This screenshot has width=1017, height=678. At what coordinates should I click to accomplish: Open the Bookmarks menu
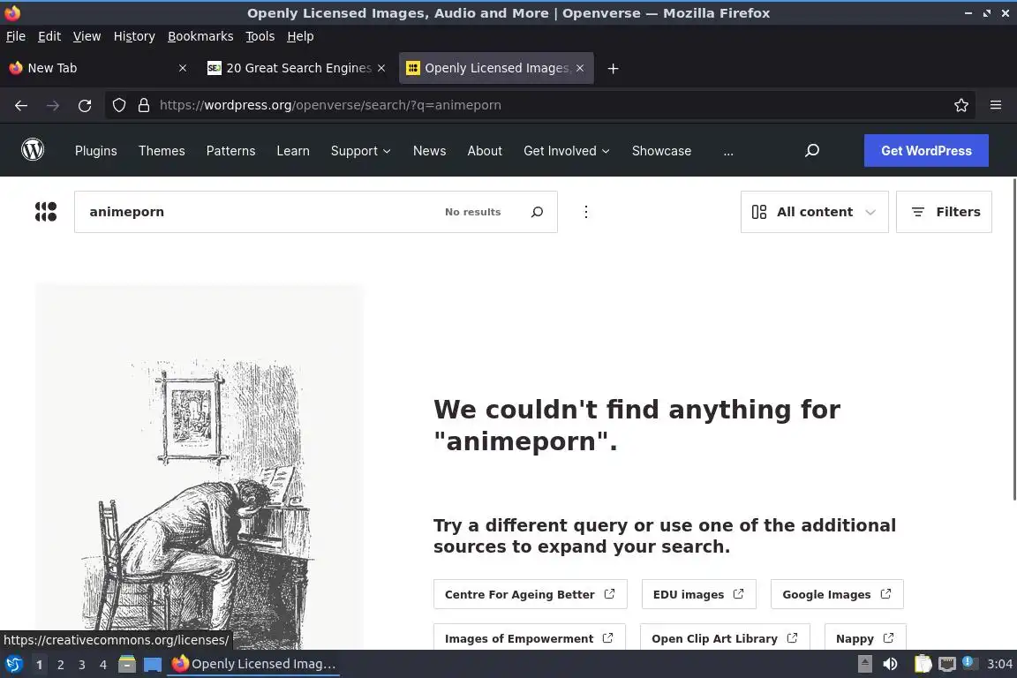pos(200,36)
